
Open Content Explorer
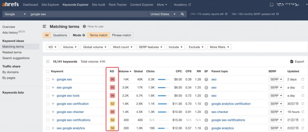pyautogui.click(x=142, y=5)
